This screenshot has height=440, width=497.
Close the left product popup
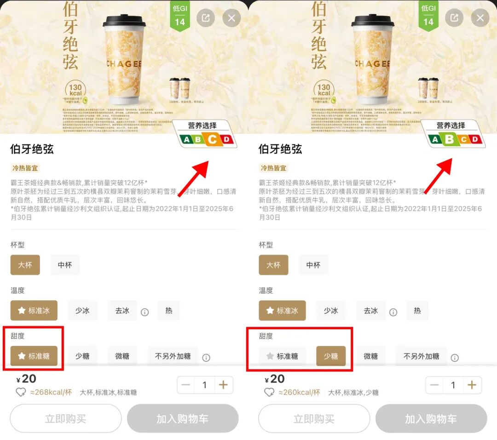[231, 18]
